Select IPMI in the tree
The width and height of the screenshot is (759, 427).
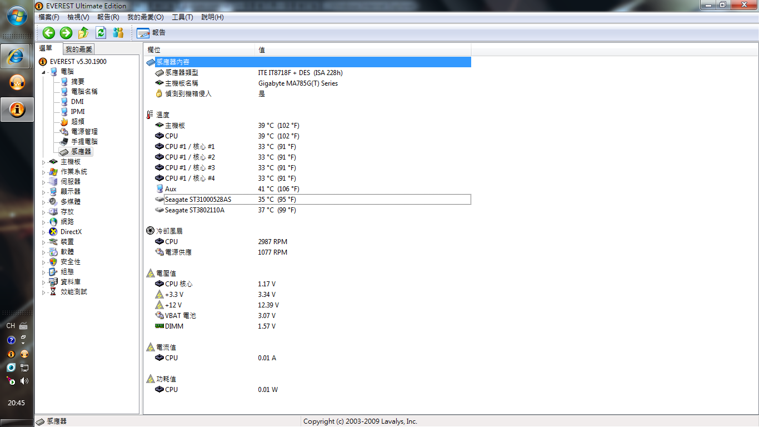[78, 112]
